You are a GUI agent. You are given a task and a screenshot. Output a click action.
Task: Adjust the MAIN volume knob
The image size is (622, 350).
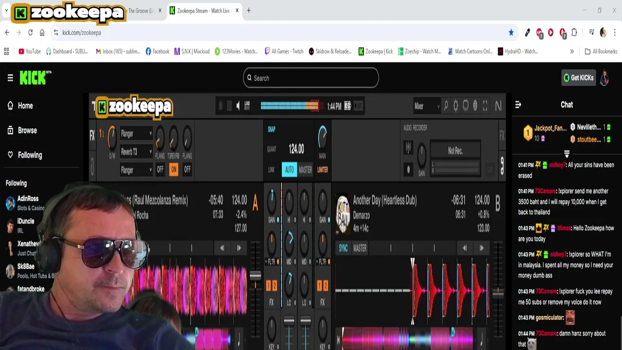322,137
